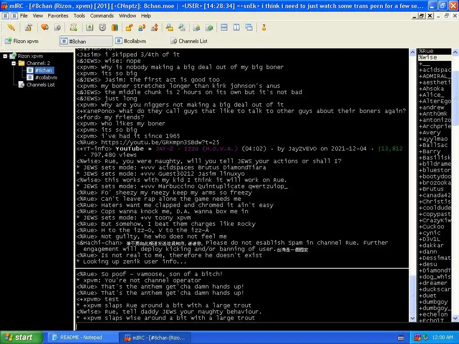Select Channels List in the treebar
This screenshot has width=459, height=344.
[x=40, y=85]
